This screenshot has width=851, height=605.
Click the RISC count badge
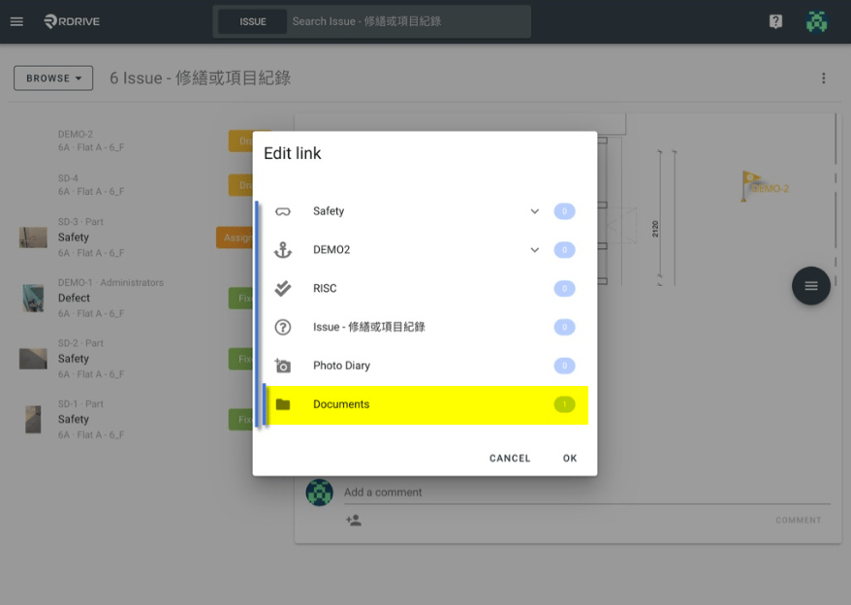pos(564,288)
